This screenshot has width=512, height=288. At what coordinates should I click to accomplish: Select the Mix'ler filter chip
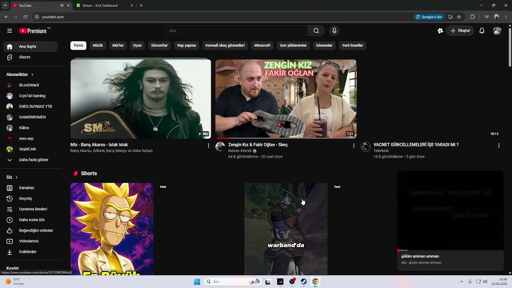[x=118, y=46]
